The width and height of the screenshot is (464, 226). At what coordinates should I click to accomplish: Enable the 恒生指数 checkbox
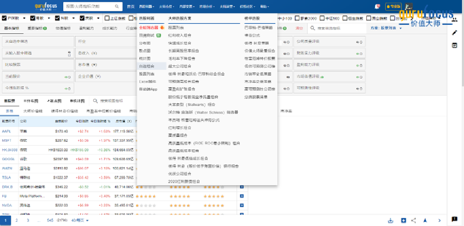click(x=345, y=18)
